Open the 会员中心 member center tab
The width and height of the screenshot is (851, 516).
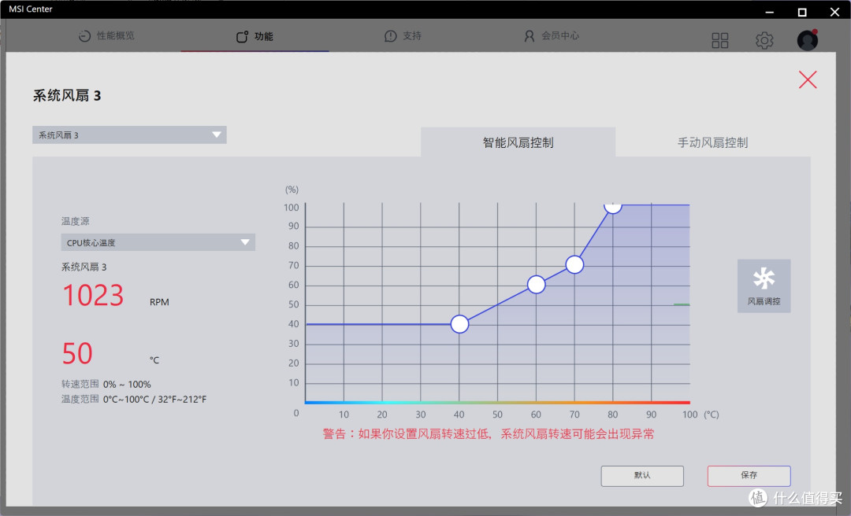552,35
